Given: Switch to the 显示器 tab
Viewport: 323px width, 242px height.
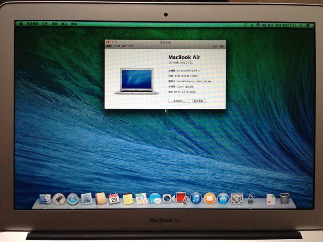Looking at the screenshot, I should [x=117, y=46].
